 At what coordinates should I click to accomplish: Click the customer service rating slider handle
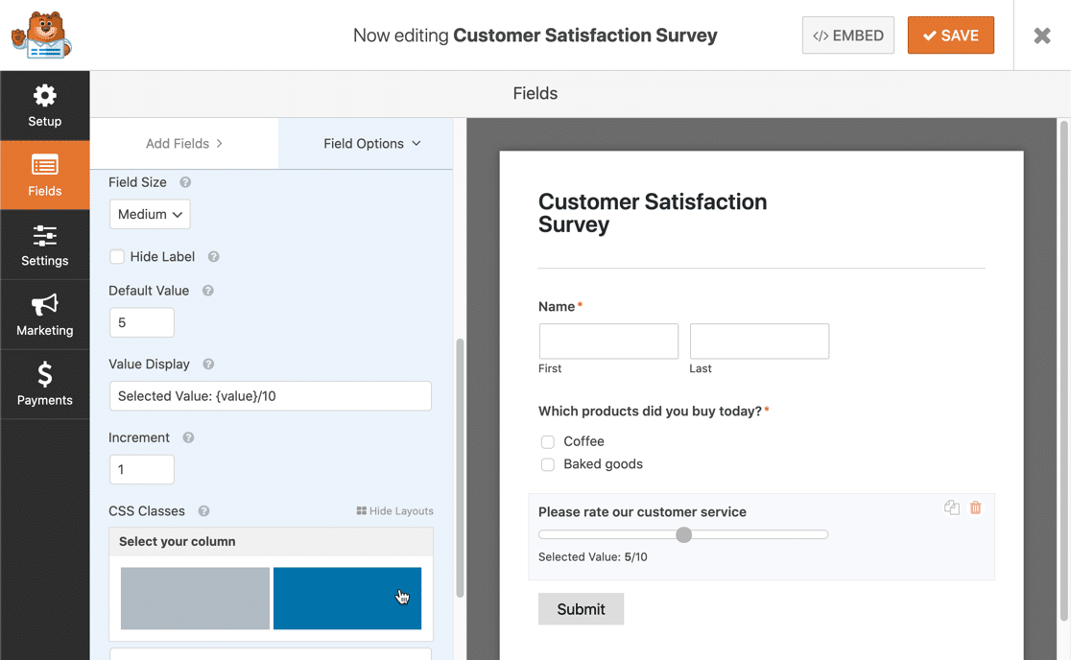click(x=683, y=535)
